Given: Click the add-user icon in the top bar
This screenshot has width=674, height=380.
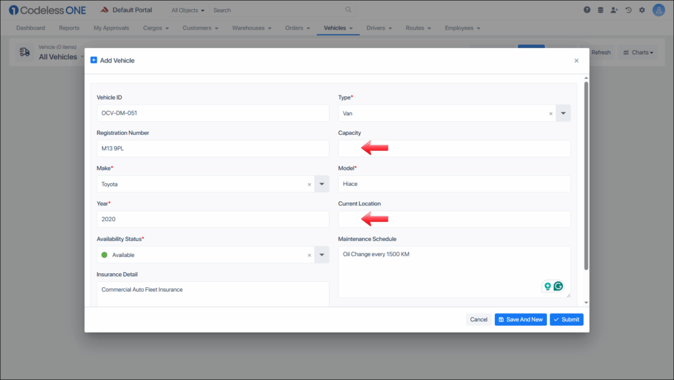Looking at the screenshot, I should (614, 9).
